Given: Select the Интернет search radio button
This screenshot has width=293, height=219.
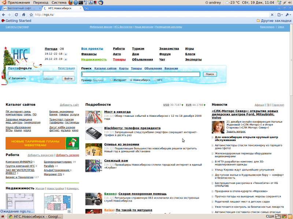Looking at the screenshot, I should coord(112,80).
